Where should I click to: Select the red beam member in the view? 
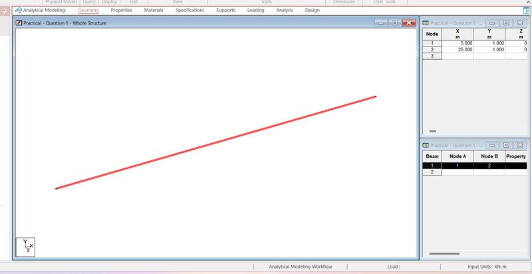(x=215, y=142)
